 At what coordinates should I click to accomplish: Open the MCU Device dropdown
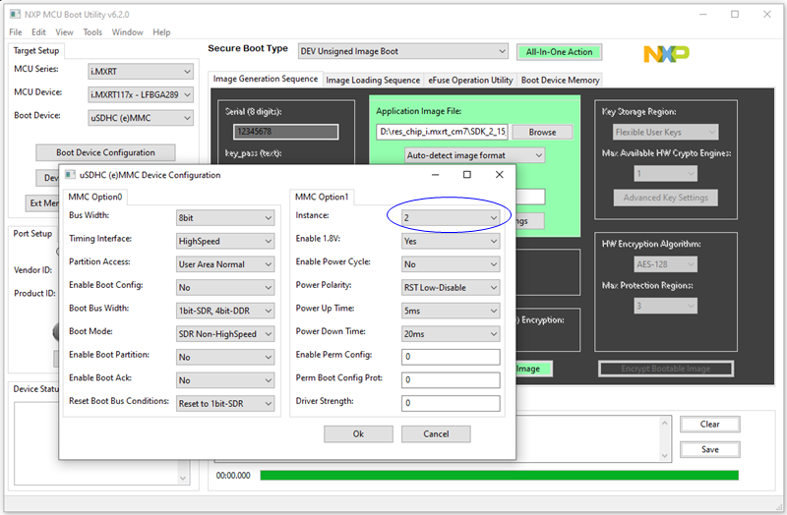coord(141,94)
